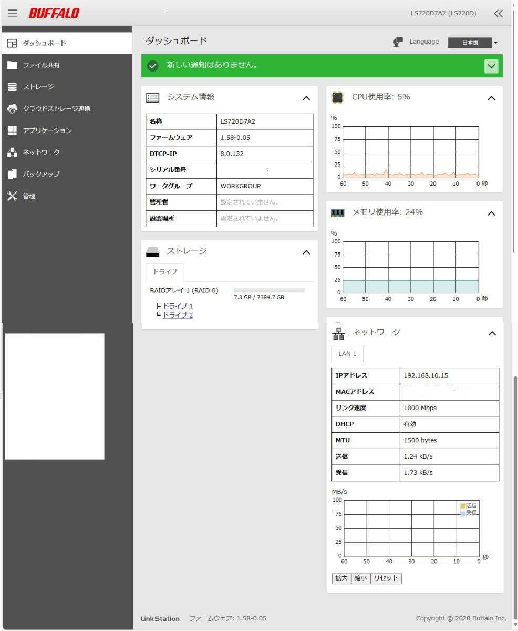Click the 1.73 kB/s receive rate value
This screenshot has width=518, height=631.
click(x=418, y=473)
